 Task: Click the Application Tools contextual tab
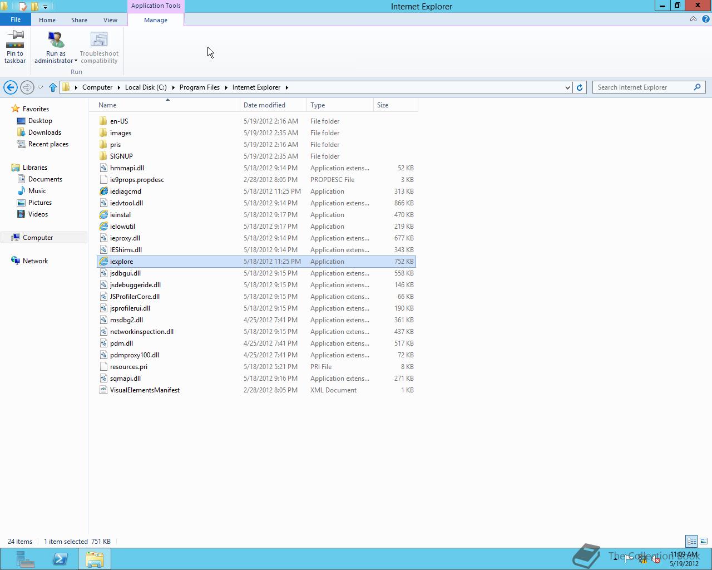point(156,6)
